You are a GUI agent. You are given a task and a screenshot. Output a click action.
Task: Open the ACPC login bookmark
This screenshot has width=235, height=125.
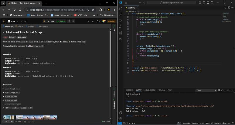pyautogui.click(x=80, y=15)
